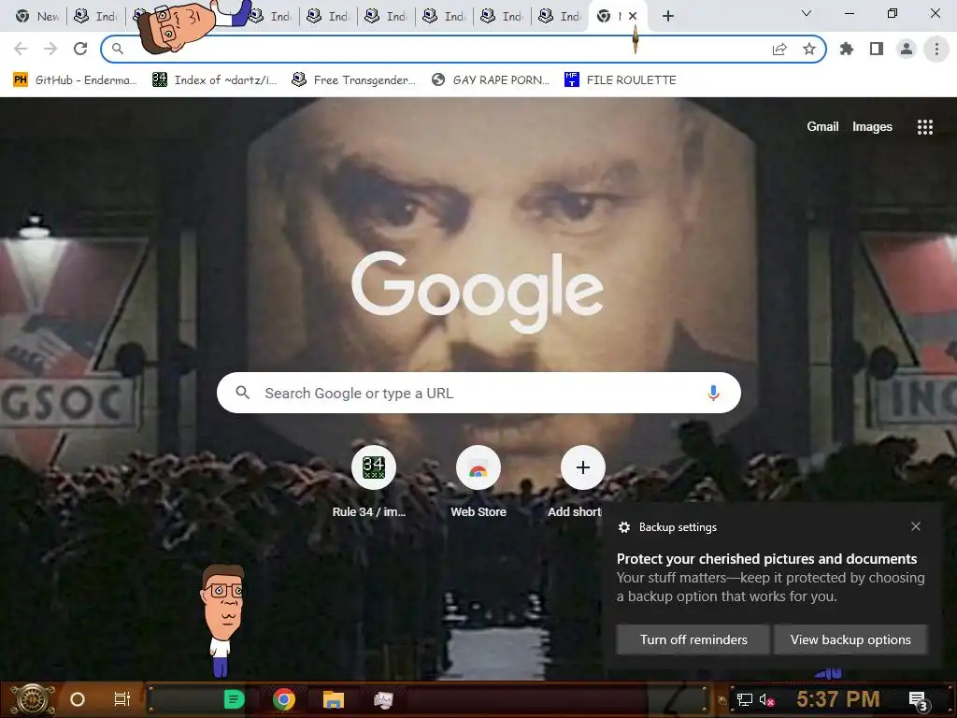
Task: Open the Backup settings gear icon
Action: click(623, 527)
